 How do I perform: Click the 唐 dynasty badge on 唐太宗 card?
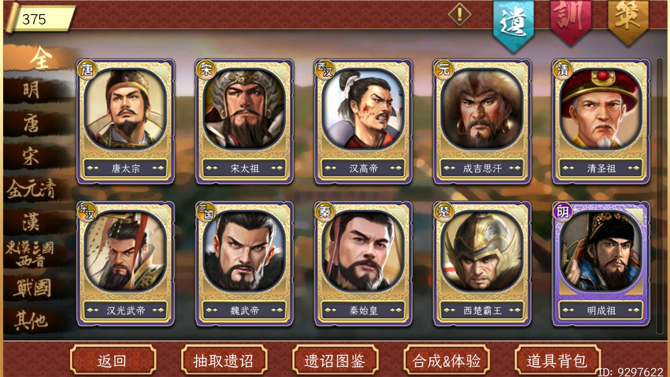[x=87, y=70]
